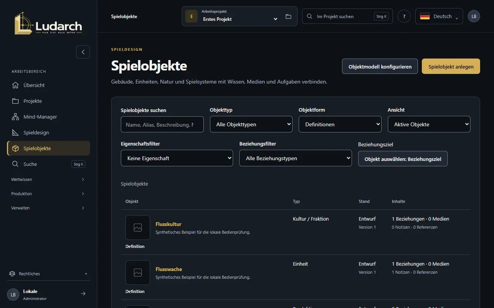
Task: Open Spieldesign in the sidebar
Action: 48,132
